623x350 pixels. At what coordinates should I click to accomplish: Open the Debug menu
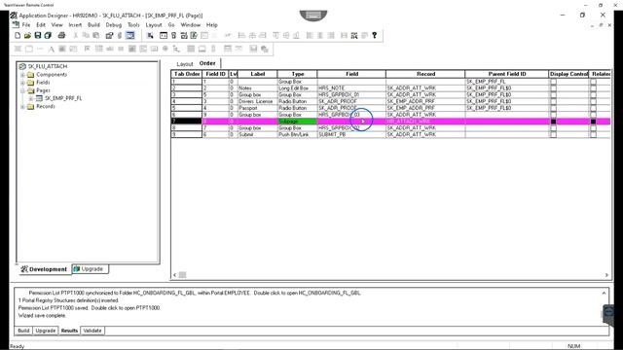coord(113,24)
